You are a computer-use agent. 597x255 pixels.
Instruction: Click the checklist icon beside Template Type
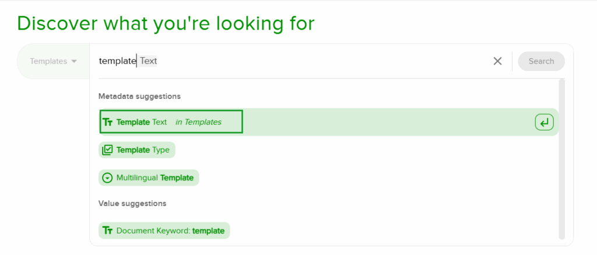(x=107, y=150)
